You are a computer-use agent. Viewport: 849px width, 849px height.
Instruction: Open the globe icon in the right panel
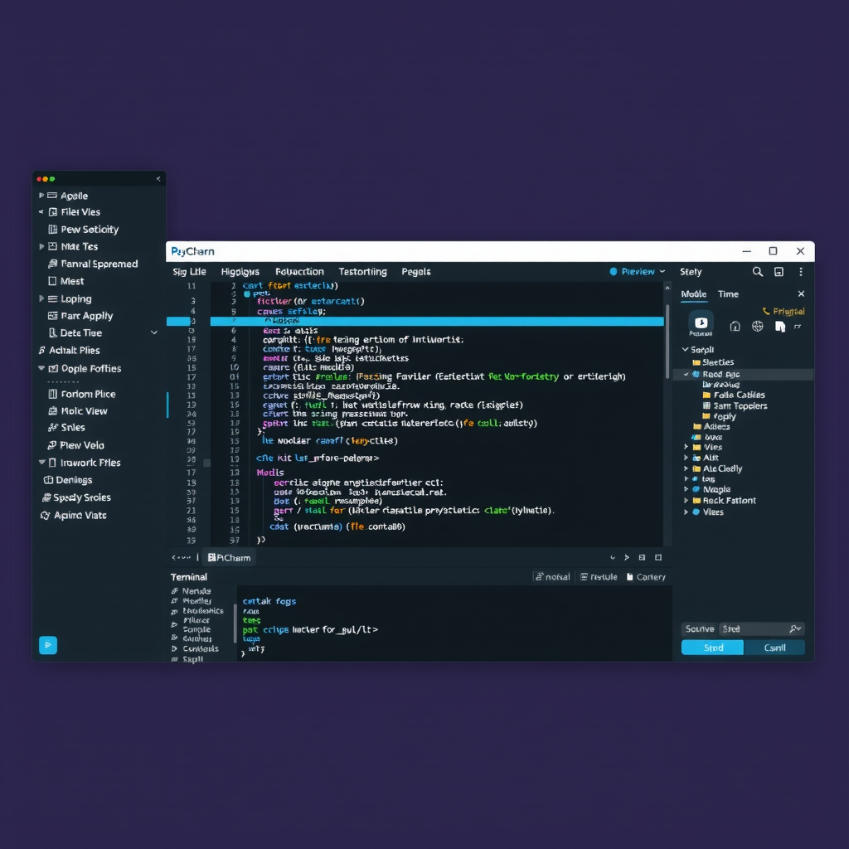[758, 326]
